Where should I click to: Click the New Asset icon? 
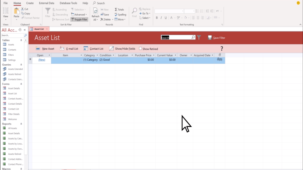[38, 49]
